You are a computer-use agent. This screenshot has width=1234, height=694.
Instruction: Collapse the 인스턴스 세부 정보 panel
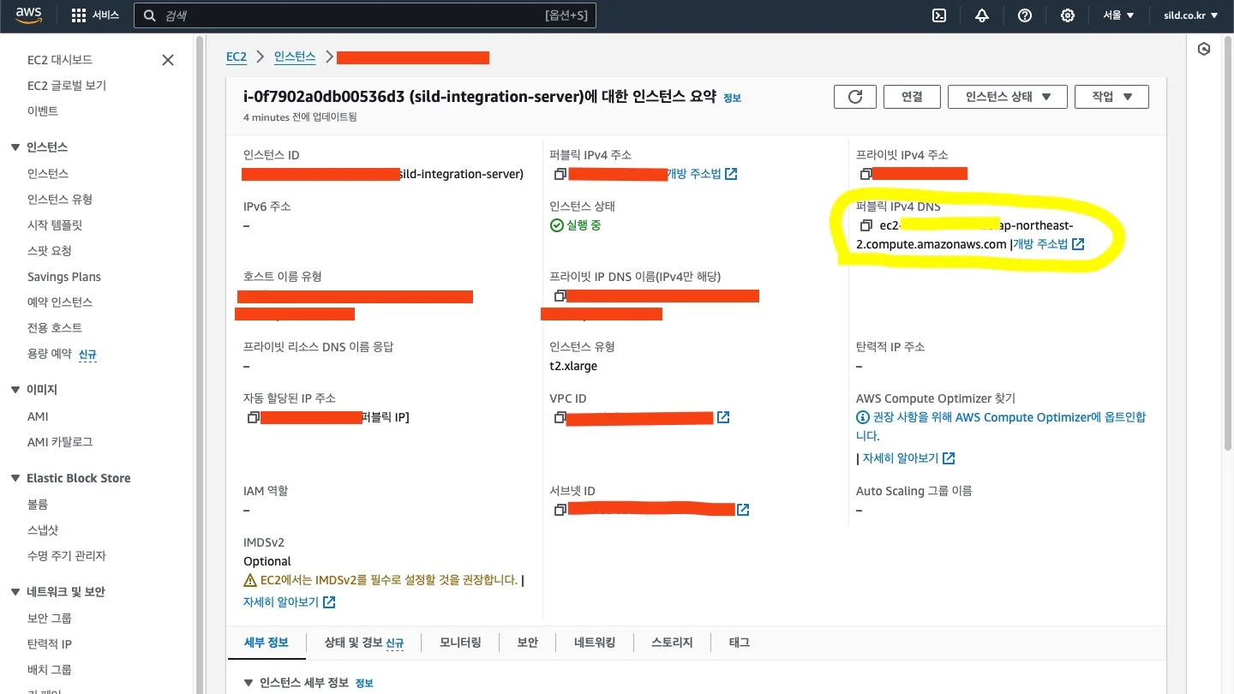point(249,683)
